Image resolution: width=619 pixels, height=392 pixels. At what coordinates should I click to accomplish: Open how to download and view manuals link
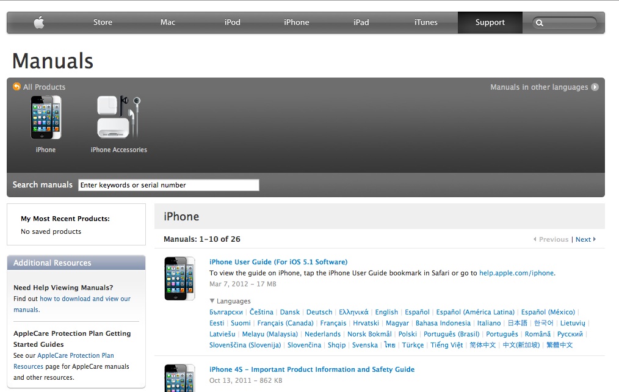[72, 304]
